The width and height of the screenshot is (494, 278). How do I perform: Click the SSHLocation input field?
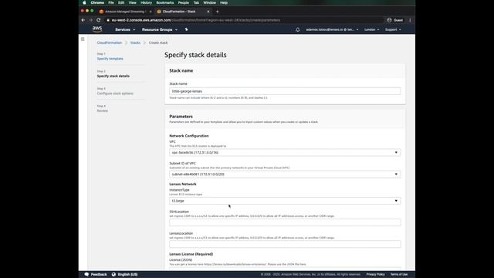coord(285,222)
